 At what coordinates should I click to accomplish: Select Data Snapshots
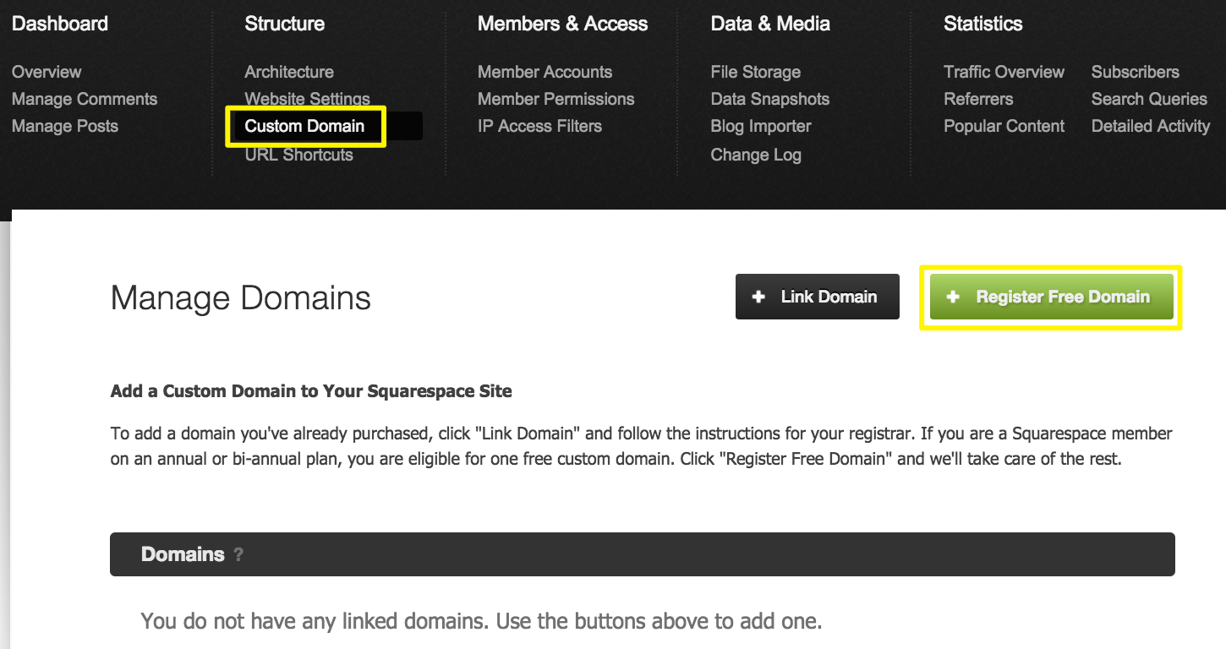click(769, 99)
